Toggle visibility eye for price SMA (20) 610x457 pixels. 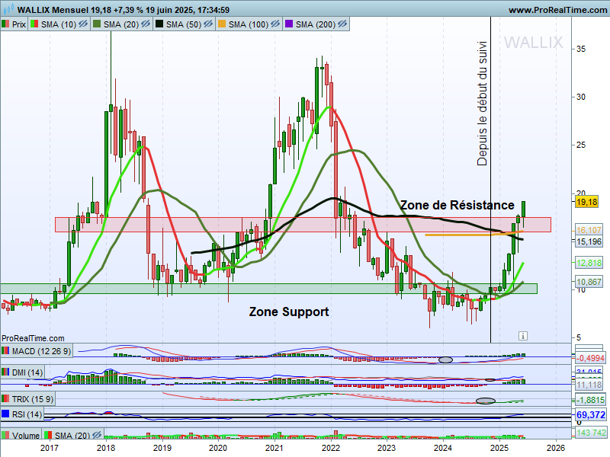coord(146,24)
